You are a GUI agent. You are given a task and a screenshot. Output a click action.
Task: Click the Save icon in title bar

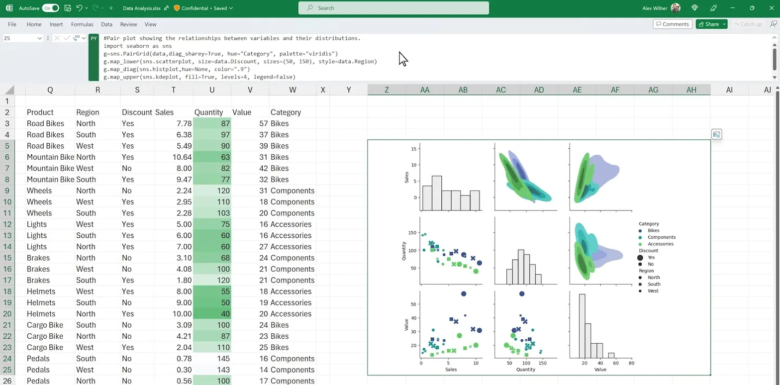tap(67, 8)
